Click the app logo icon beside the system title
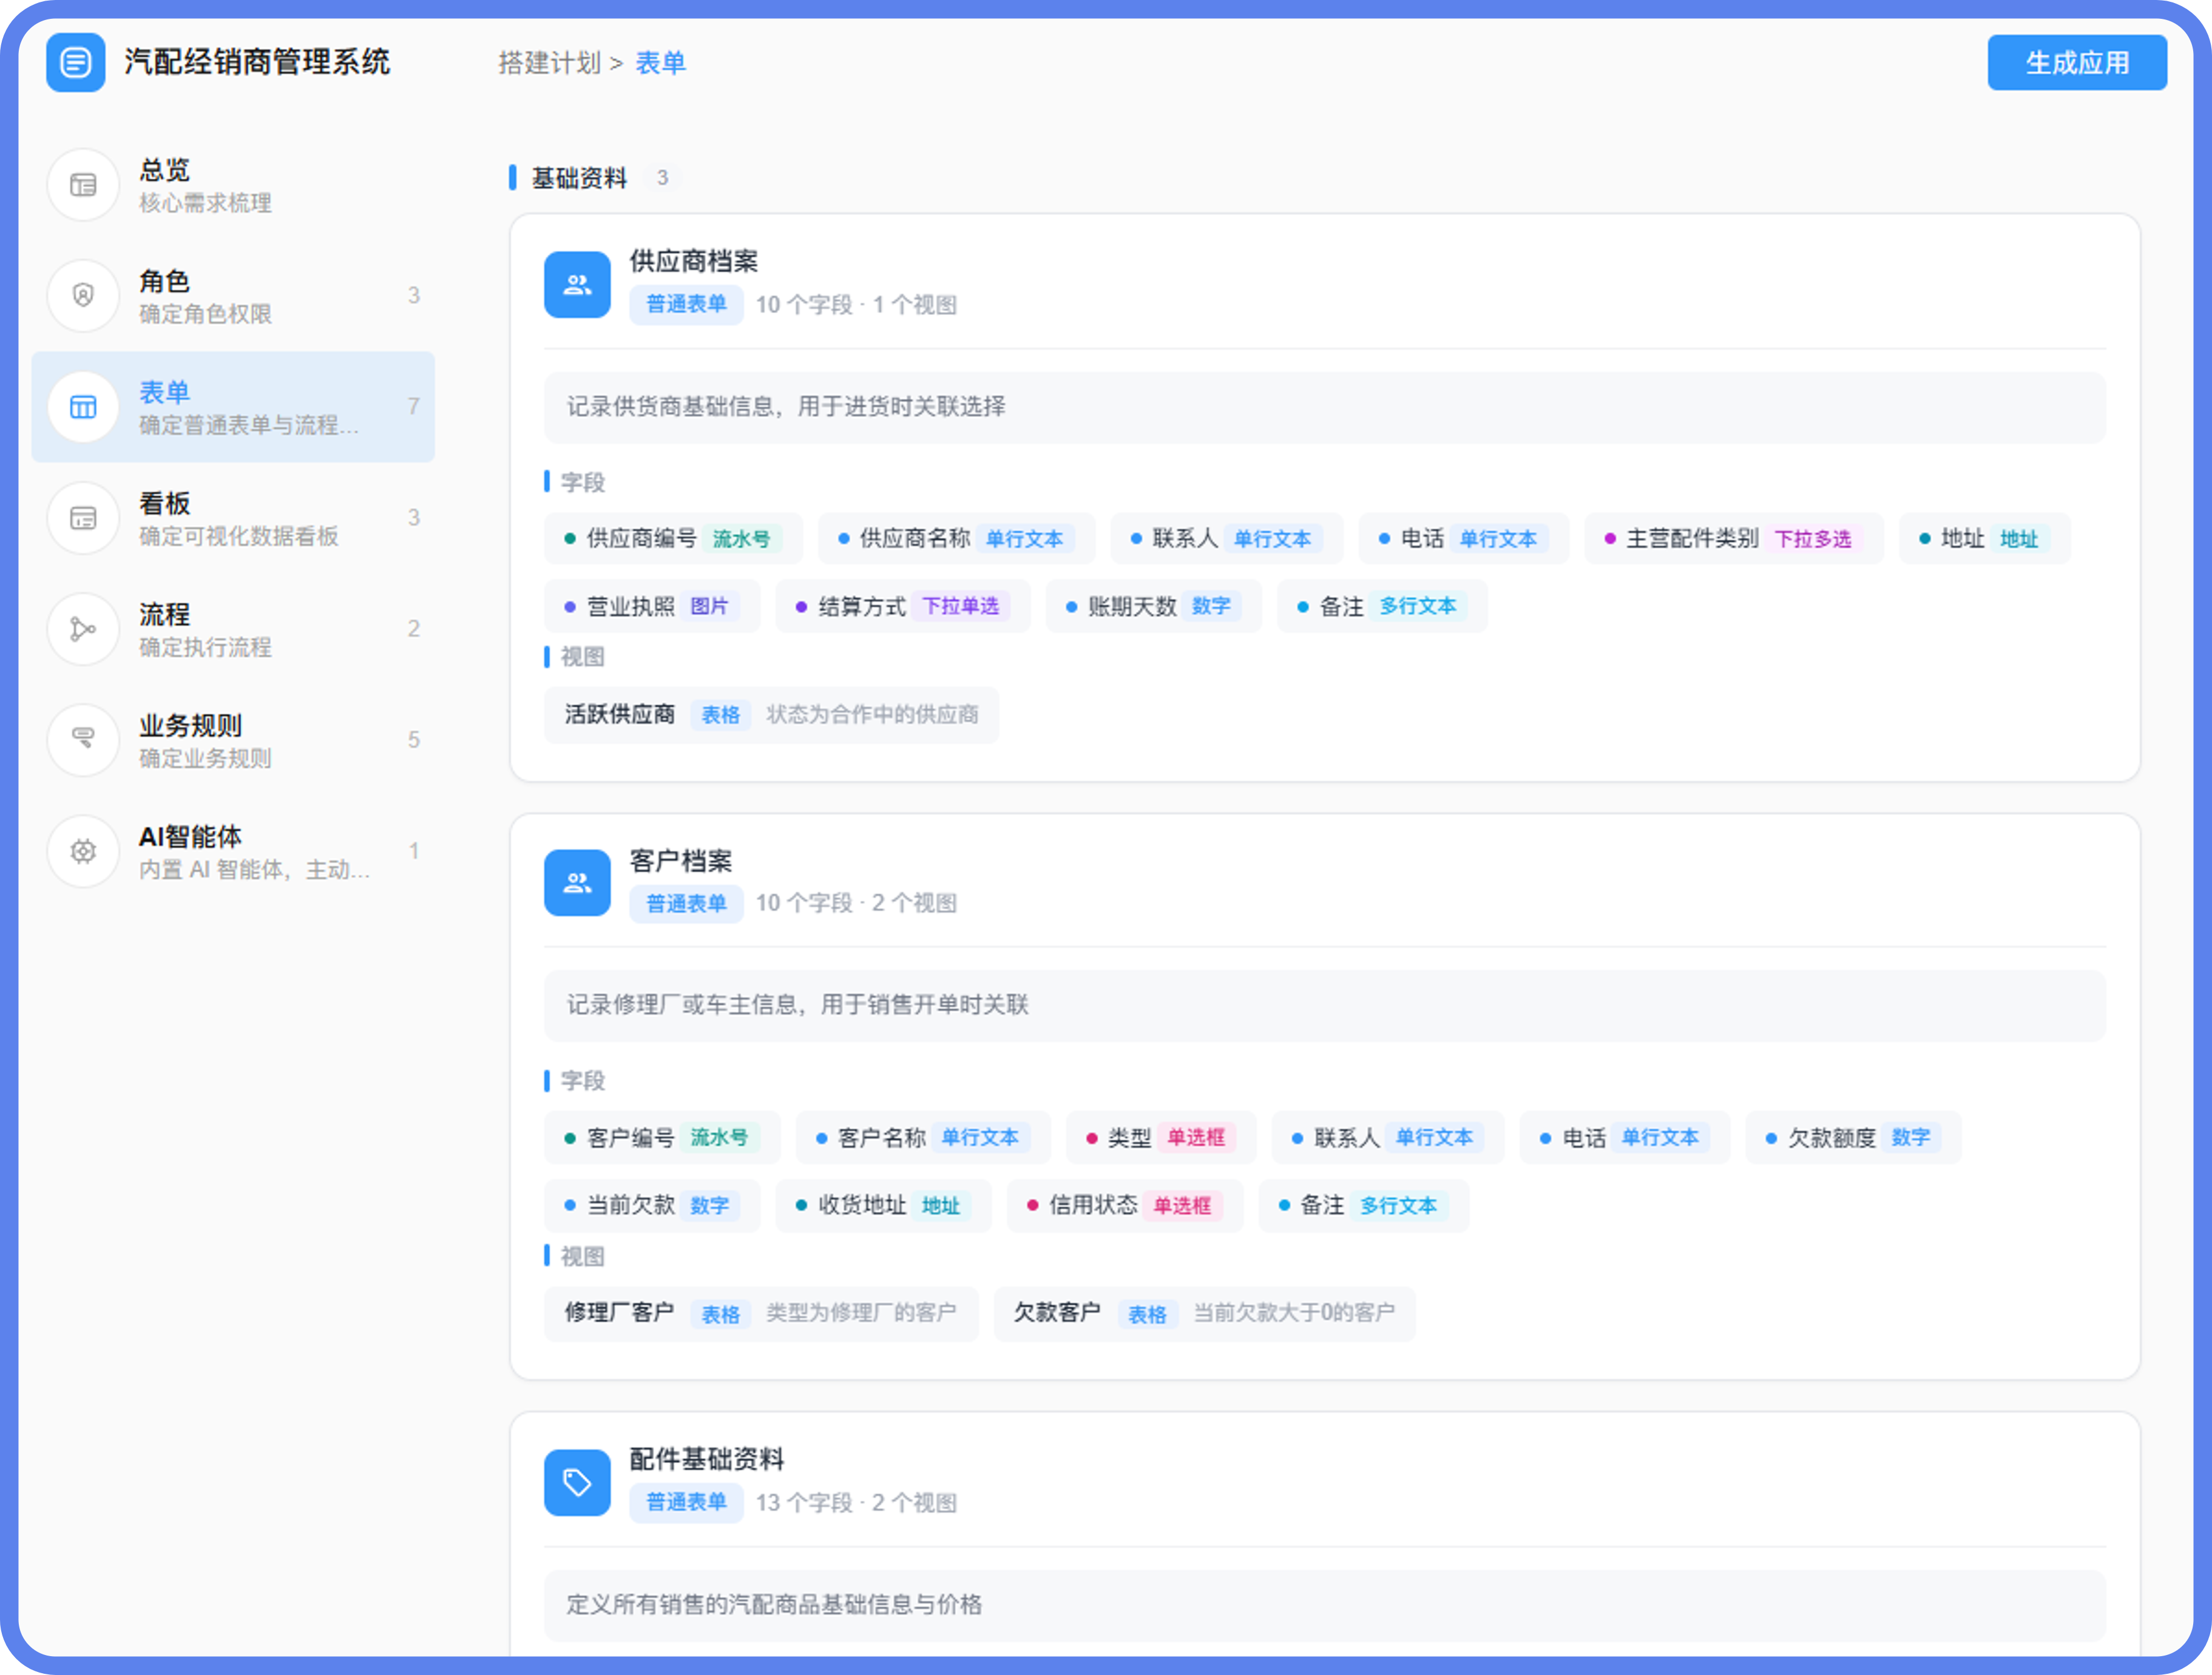Viewport: 2212px width, 1675px height. pyautogui.click(x=75, y=62)
